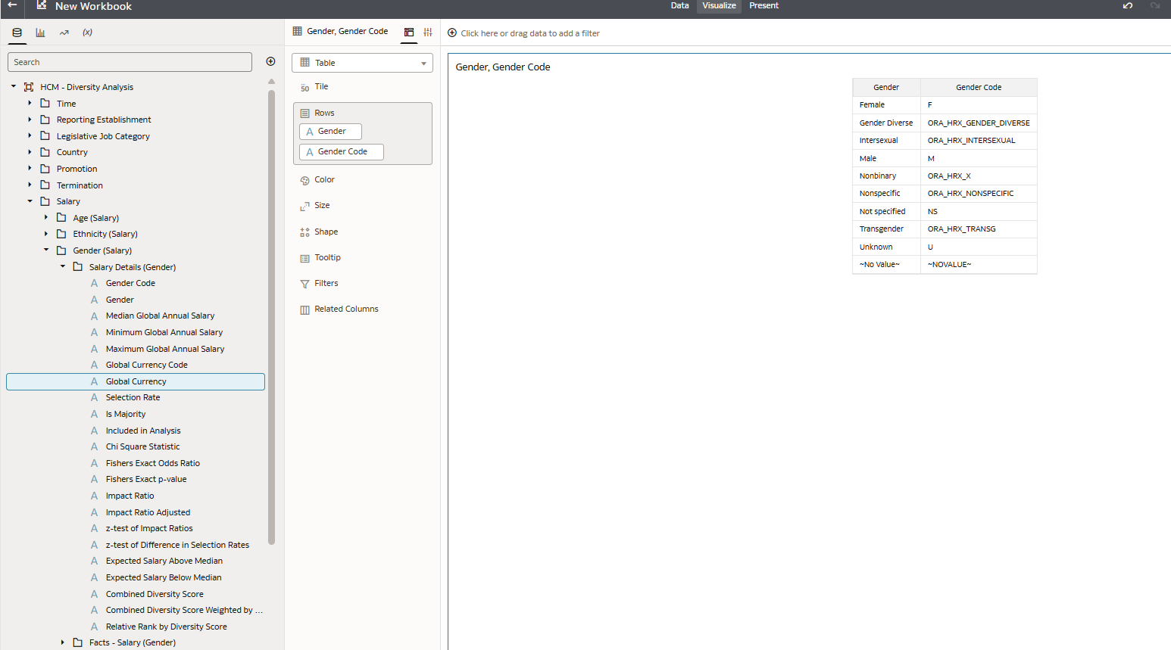Image resolution: width=1171 pixels, height=650 pixels.
Task: Click the Tooltip section icon
Action: tap(304, 258)
